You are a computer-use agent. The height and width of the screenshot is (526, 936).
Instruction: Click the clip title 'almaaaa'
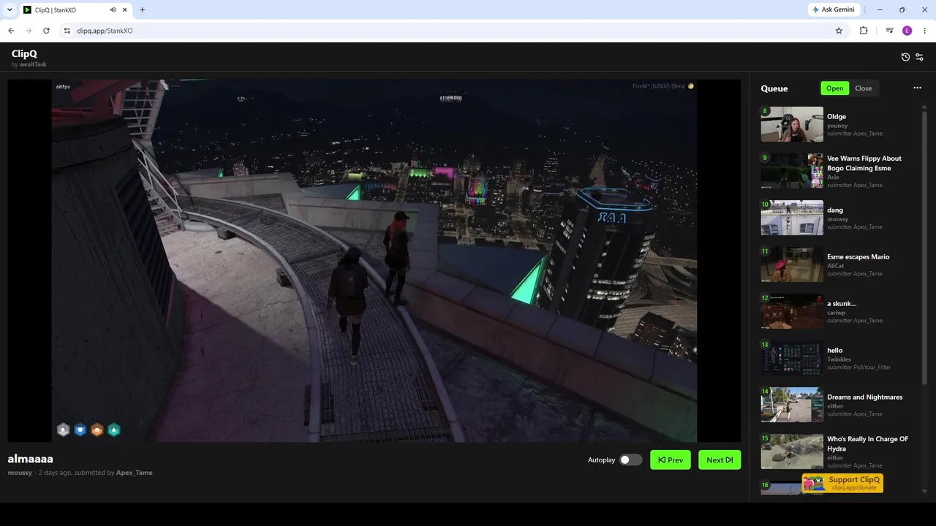31,459
